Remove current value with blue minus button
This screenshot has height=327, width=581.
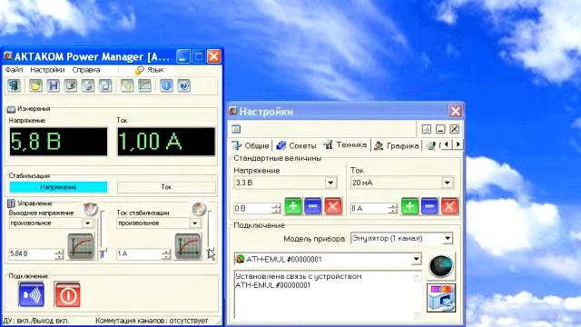coord(429,206)
